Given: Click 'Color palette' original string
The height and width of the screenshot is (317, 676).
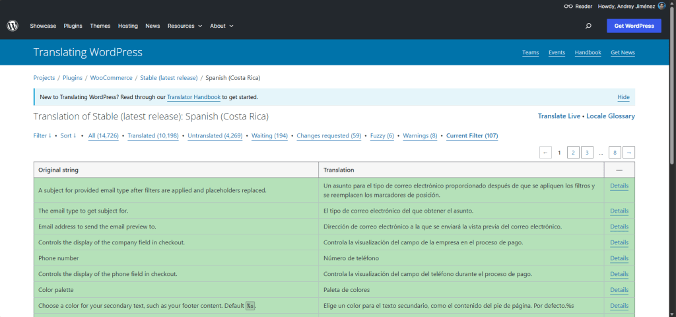Looking at the screenshot, I should pyautogui.click(x=55, y=290).
